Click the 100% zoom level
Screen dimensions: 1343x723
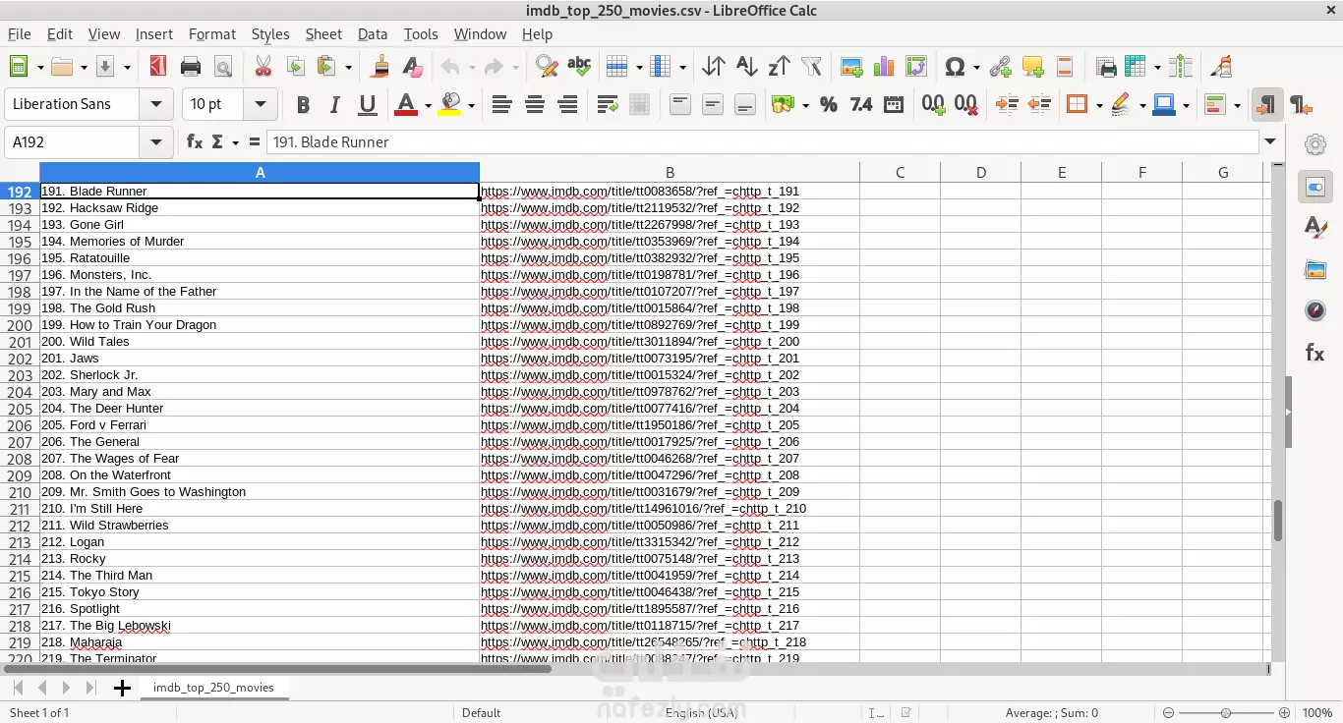pyautogui.click(x=1316, y=713)
